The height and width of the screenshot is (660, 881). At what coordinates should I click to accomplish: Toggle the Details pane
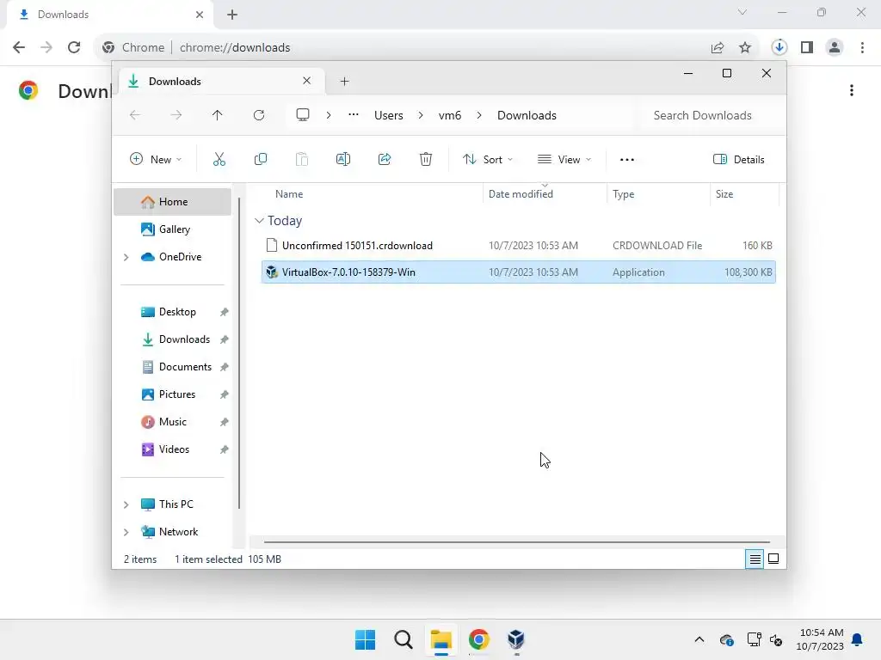[x=738, y=159]
